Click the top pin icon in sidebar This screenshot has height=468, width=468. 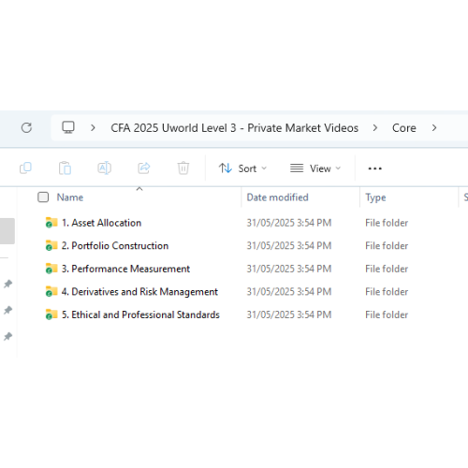pyautogui.click(x=7, y=284)
